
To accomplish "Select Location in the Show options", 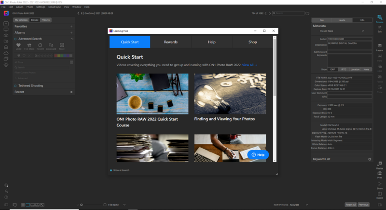I will (x=355, y=70).
